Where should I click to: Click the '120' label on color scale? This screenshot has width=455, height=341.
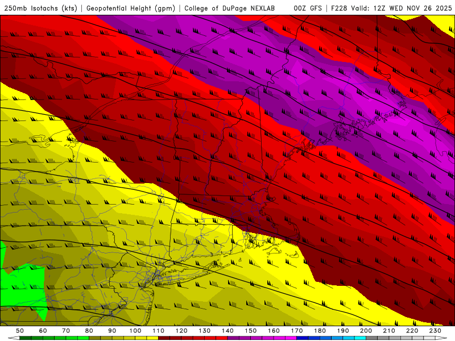pyautogui.click(x=181, y=331)
